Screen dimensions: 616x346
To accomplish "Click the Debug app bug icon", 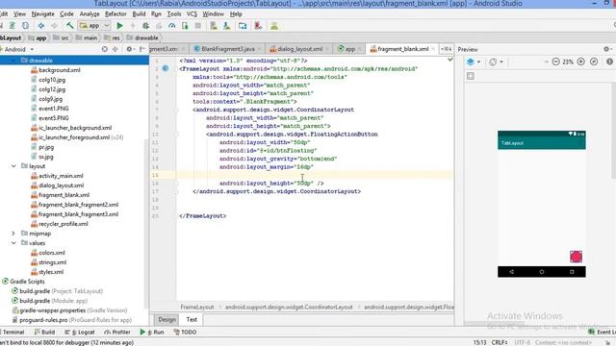I will (x=145, y=26).
